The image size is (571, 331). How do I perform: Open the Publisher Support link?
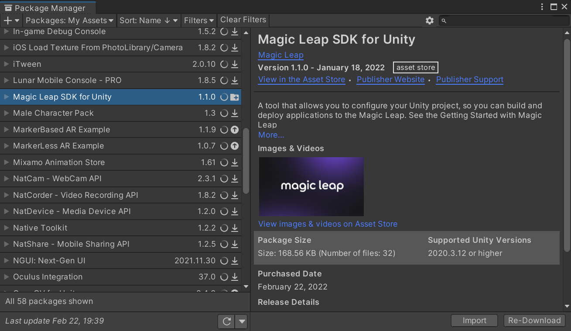pos(470,79)
